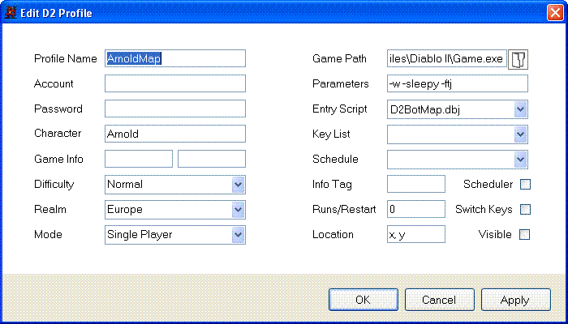Click the browse icon beside Game Path
This screenshot has width=568, height=324.
[x=518, y=58]
